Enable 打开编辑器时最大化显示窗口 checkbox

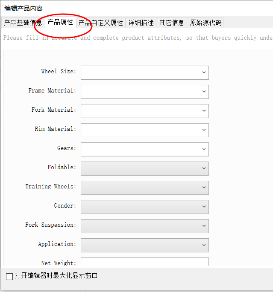[x=9, y=277]
